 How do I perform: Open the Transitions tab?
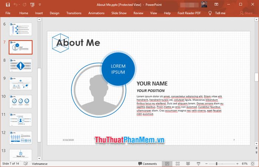click(74, 13)
